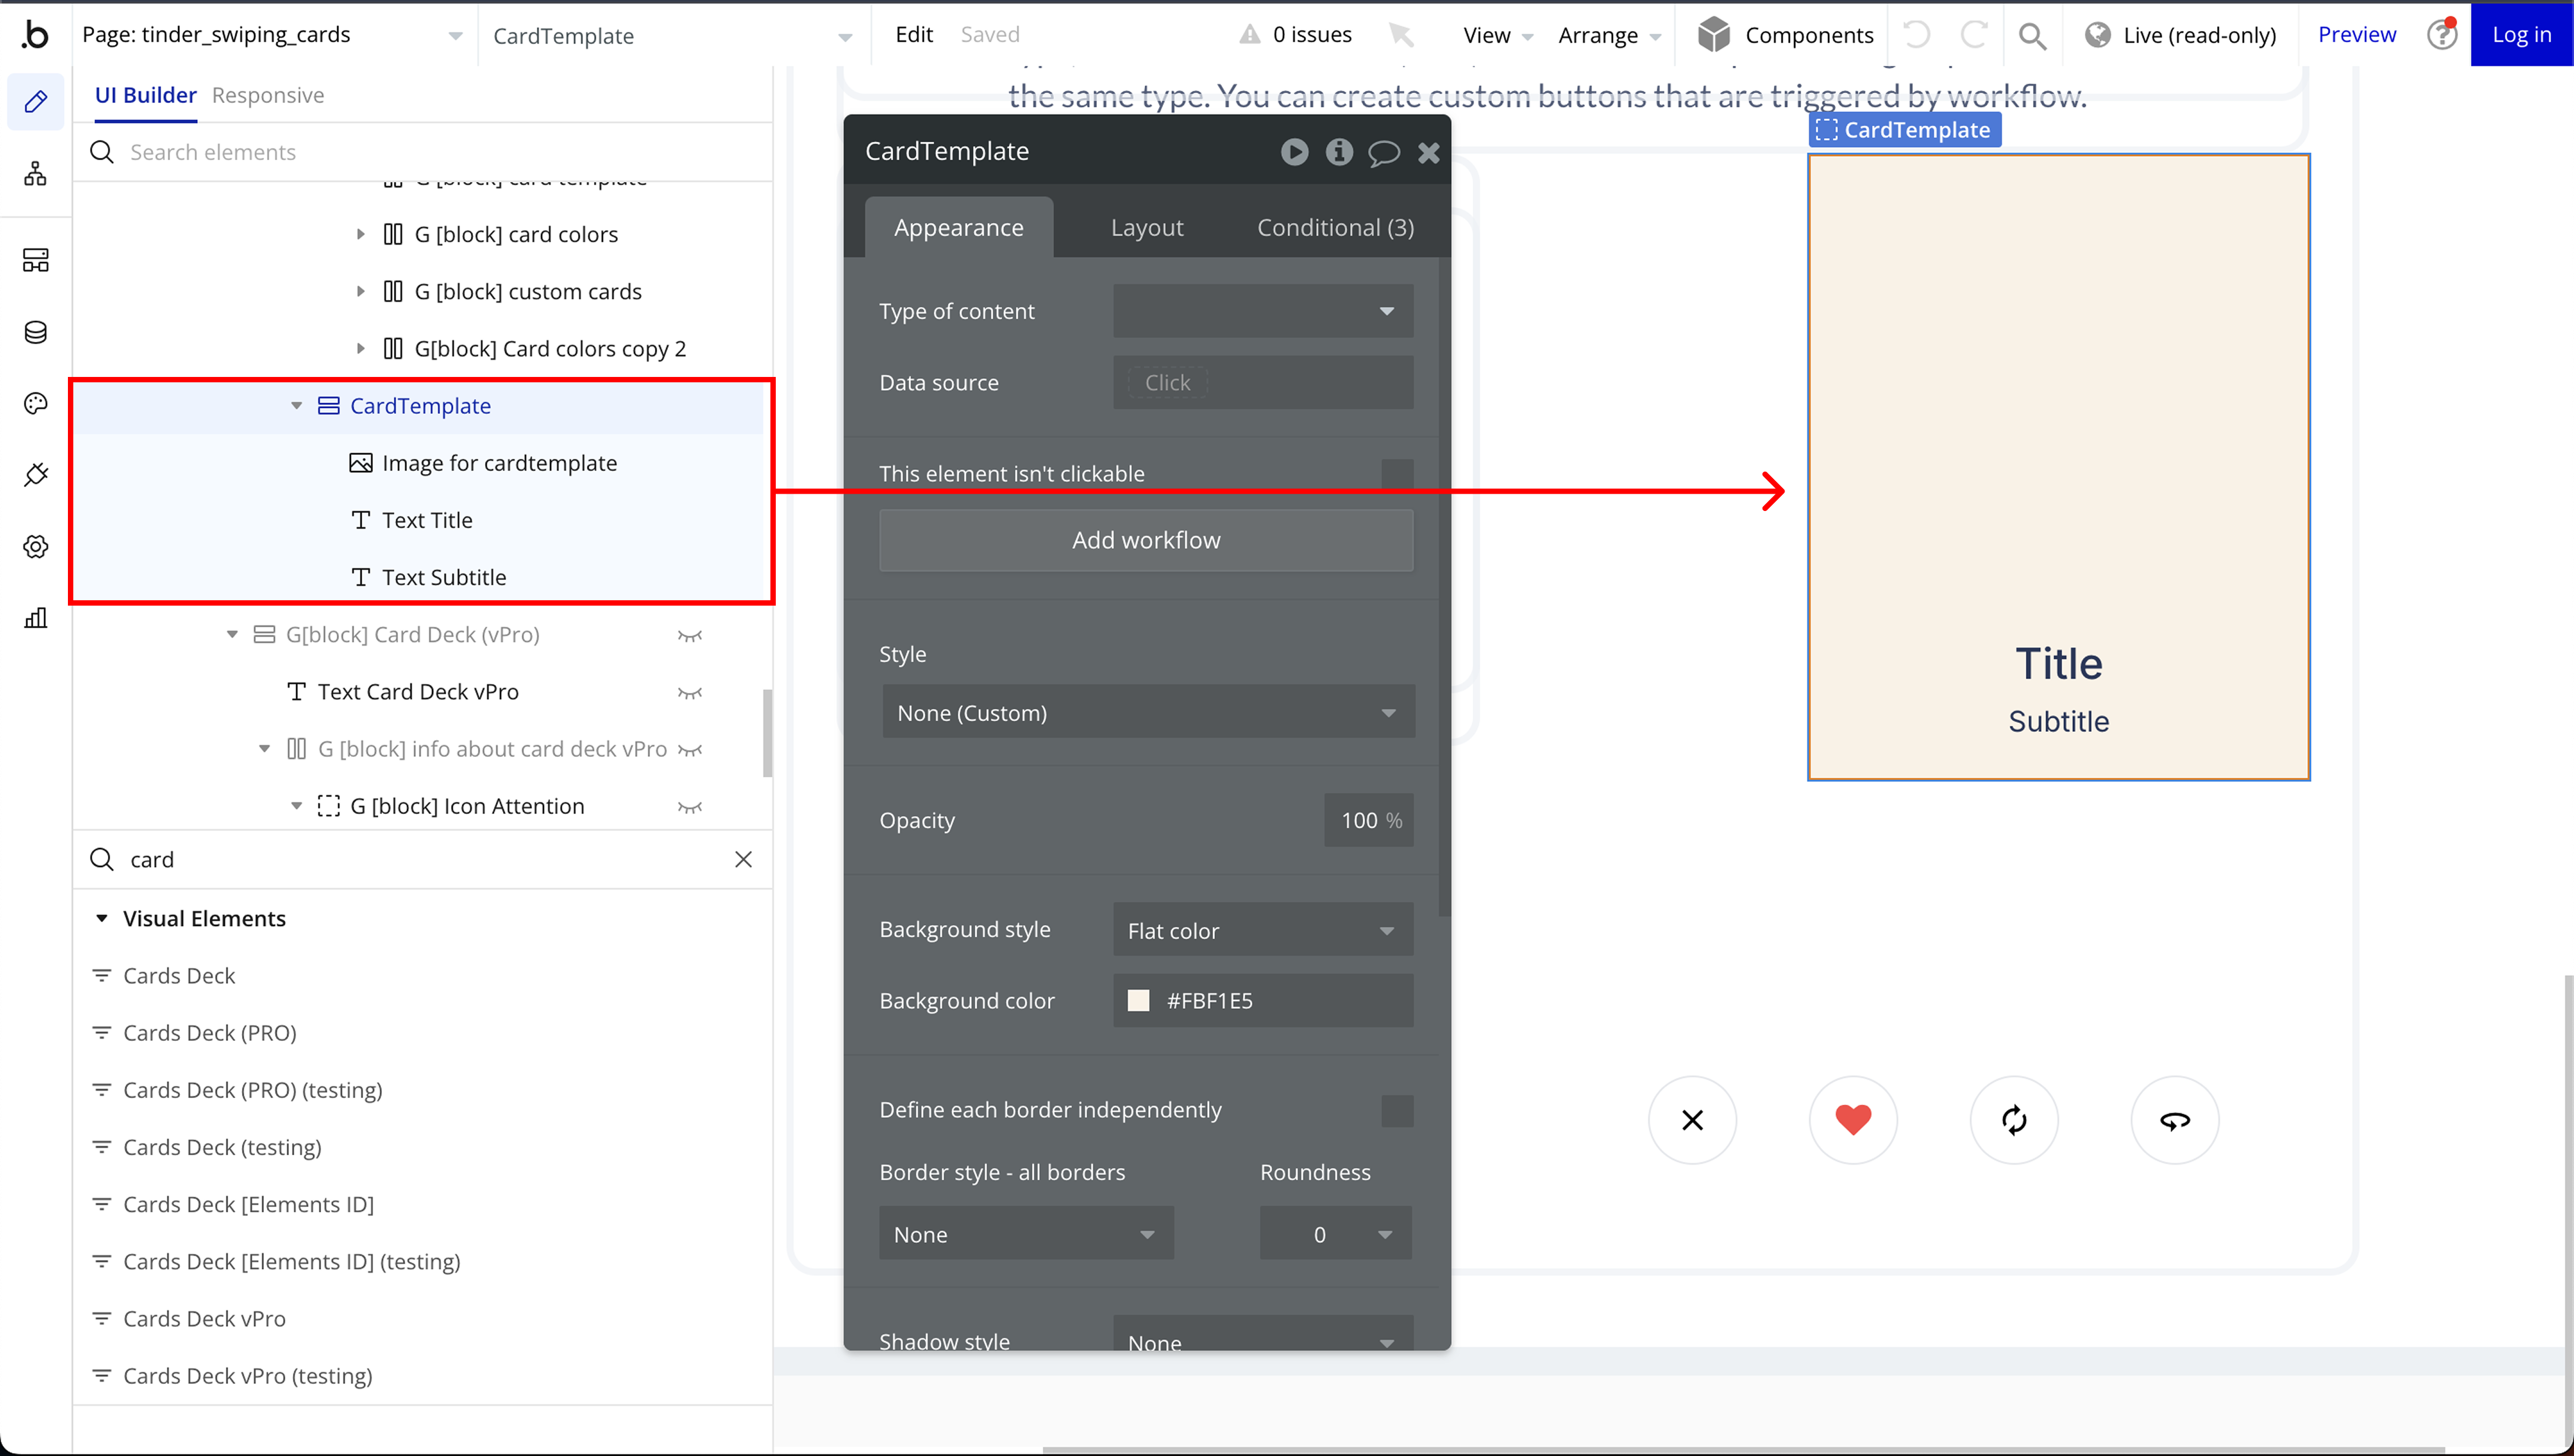
Task: Toggle 'This element isn't clickable' checkbox
Action: point(1397,474)
